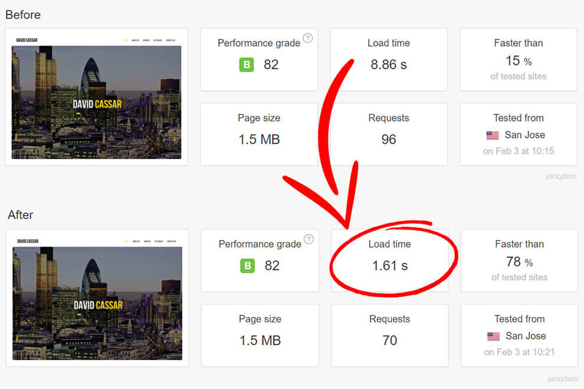Click the Faster than 78 % card
584x389 pixels.
[x=519, y=261]
